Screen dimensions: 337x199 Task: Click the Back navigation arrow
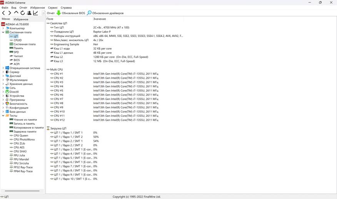pos(3,13)
